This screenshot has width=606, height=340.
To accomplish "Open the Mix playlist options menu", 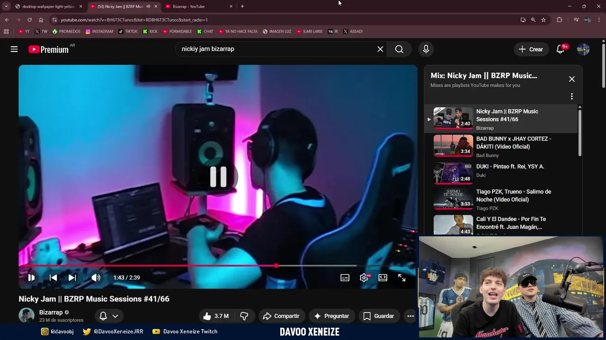I will [x=572, y=96].
